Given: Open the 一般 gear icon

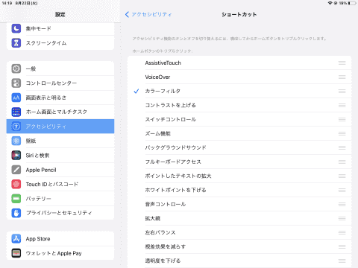Looking at the screenshot, I should 16,68.
